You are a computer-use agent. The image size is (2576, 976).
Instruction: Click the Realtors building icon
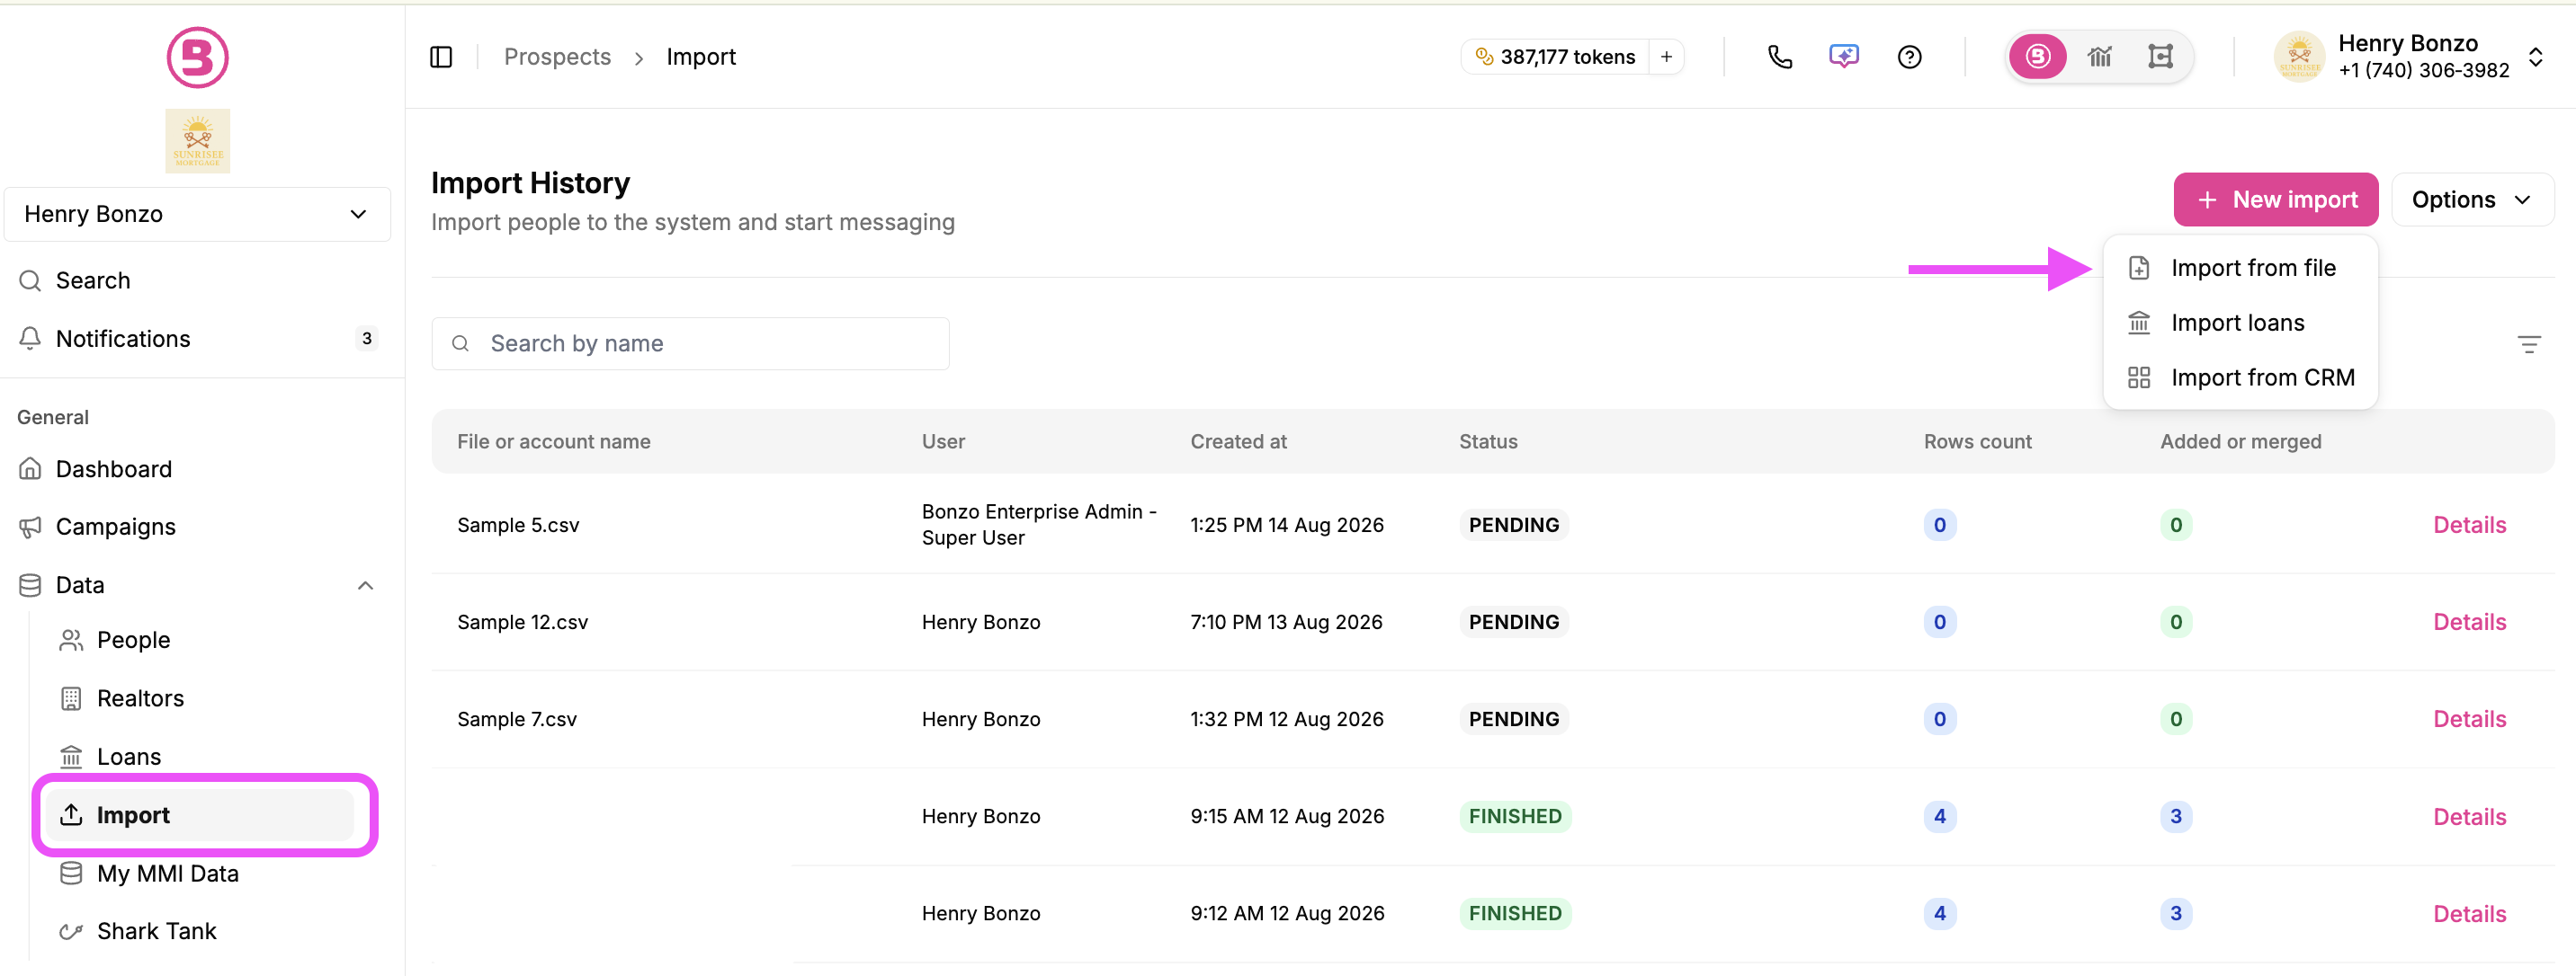click(70, 698)
